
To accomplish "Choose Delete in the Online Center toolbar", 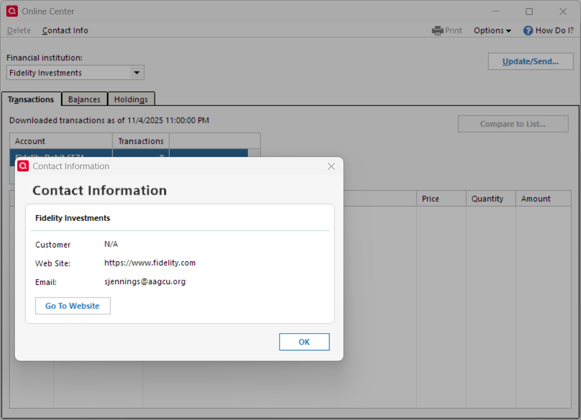I will coord(19,30).
